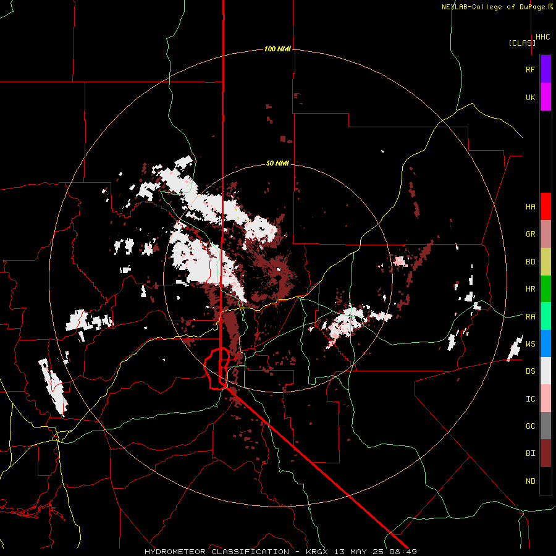Click the blue WS legend swatch
Viewport: 556px width, 556px height.
545,343
